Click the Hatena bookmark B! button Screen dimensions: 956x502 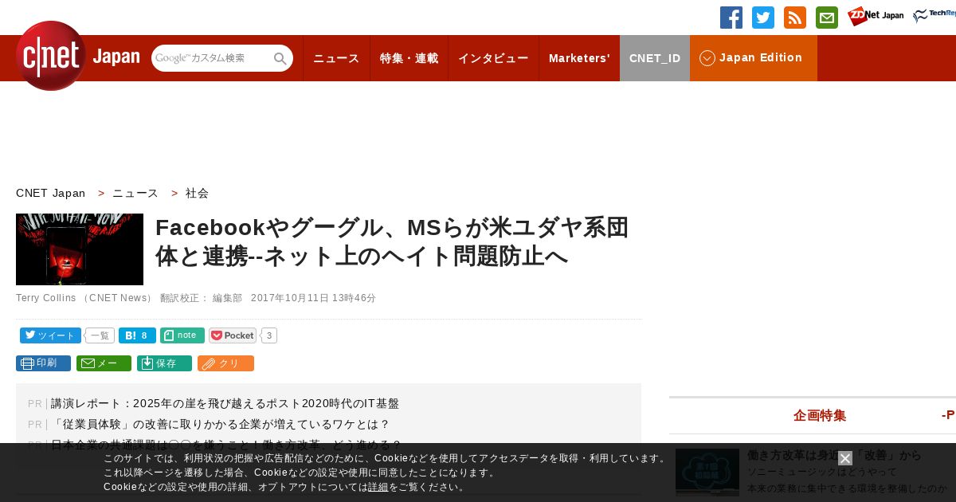click(x=137, y=335)
